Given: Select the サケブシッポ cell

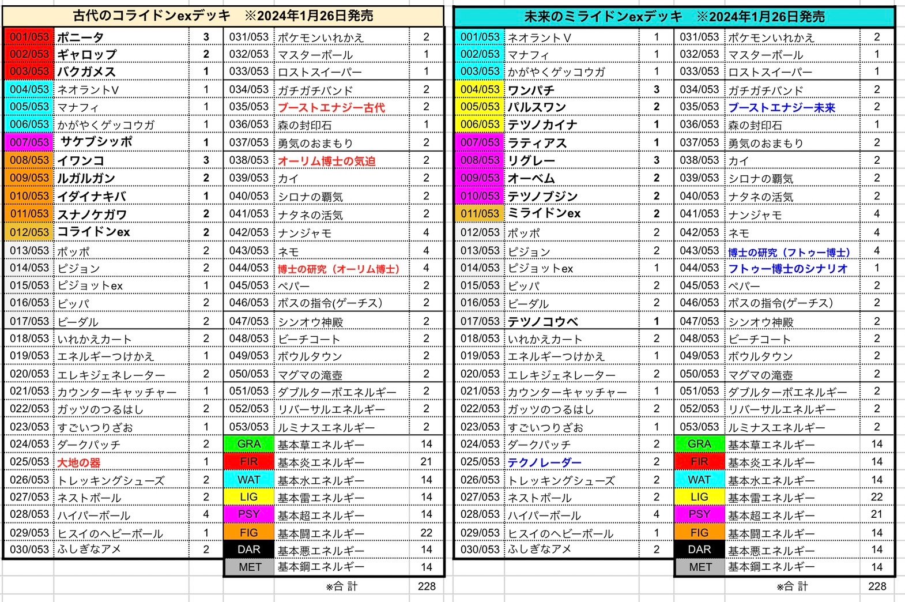Looking at the screenshot, I should (x=122, y=142).
